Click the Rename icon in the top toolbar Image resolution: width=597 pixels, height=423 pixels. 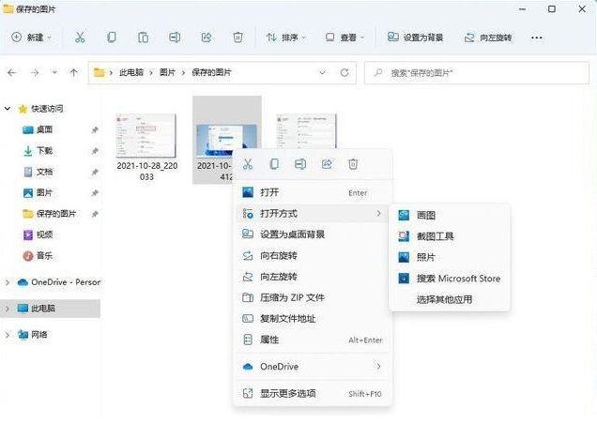click(175, 38)
